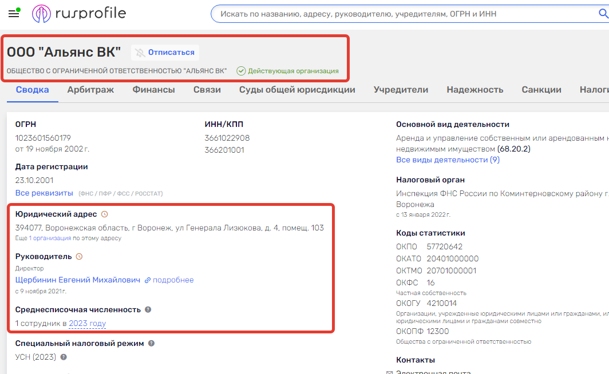Open the 1 организация link

50,238
